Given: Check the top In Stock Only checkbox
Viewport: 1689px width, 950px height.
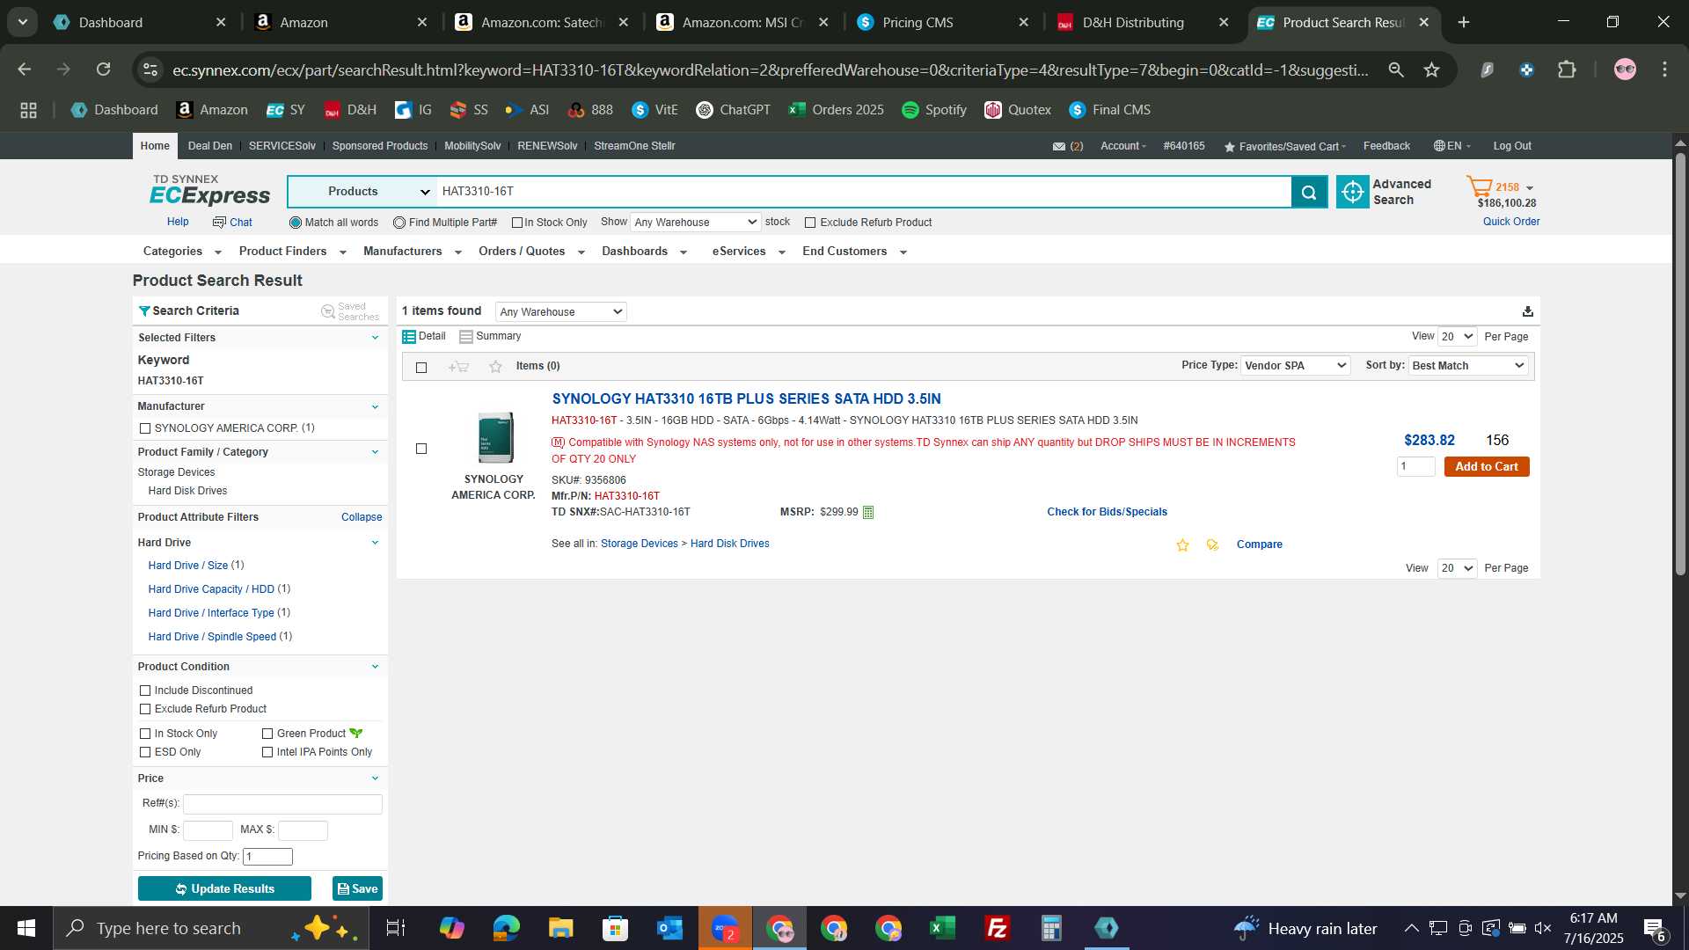Looking at the screenshot, I should (x=517, y=223).
